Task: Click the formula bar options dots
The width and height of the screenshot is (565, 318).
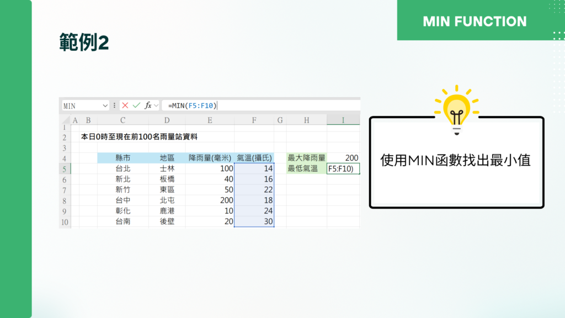Action: click(114, 105)
